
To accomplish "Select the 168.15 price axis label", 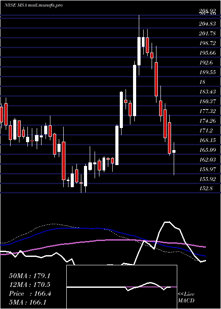I will (207, 140).
